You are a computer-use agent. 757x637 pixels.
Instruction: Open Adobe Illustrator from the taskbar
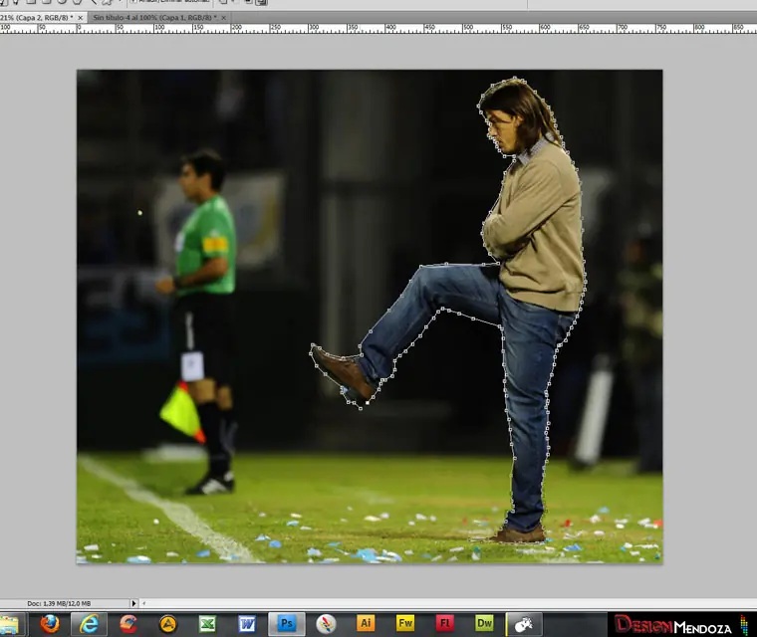[366, 624]
